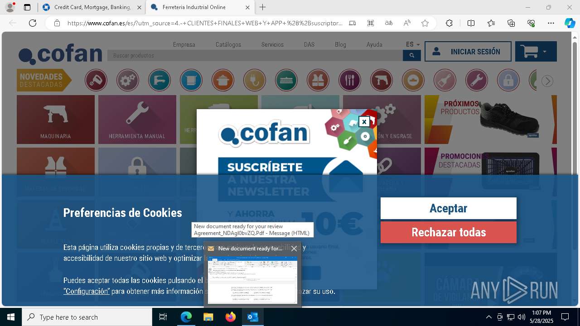
Task: Open the Copilot sidebar icon
Action: (570, 23)
